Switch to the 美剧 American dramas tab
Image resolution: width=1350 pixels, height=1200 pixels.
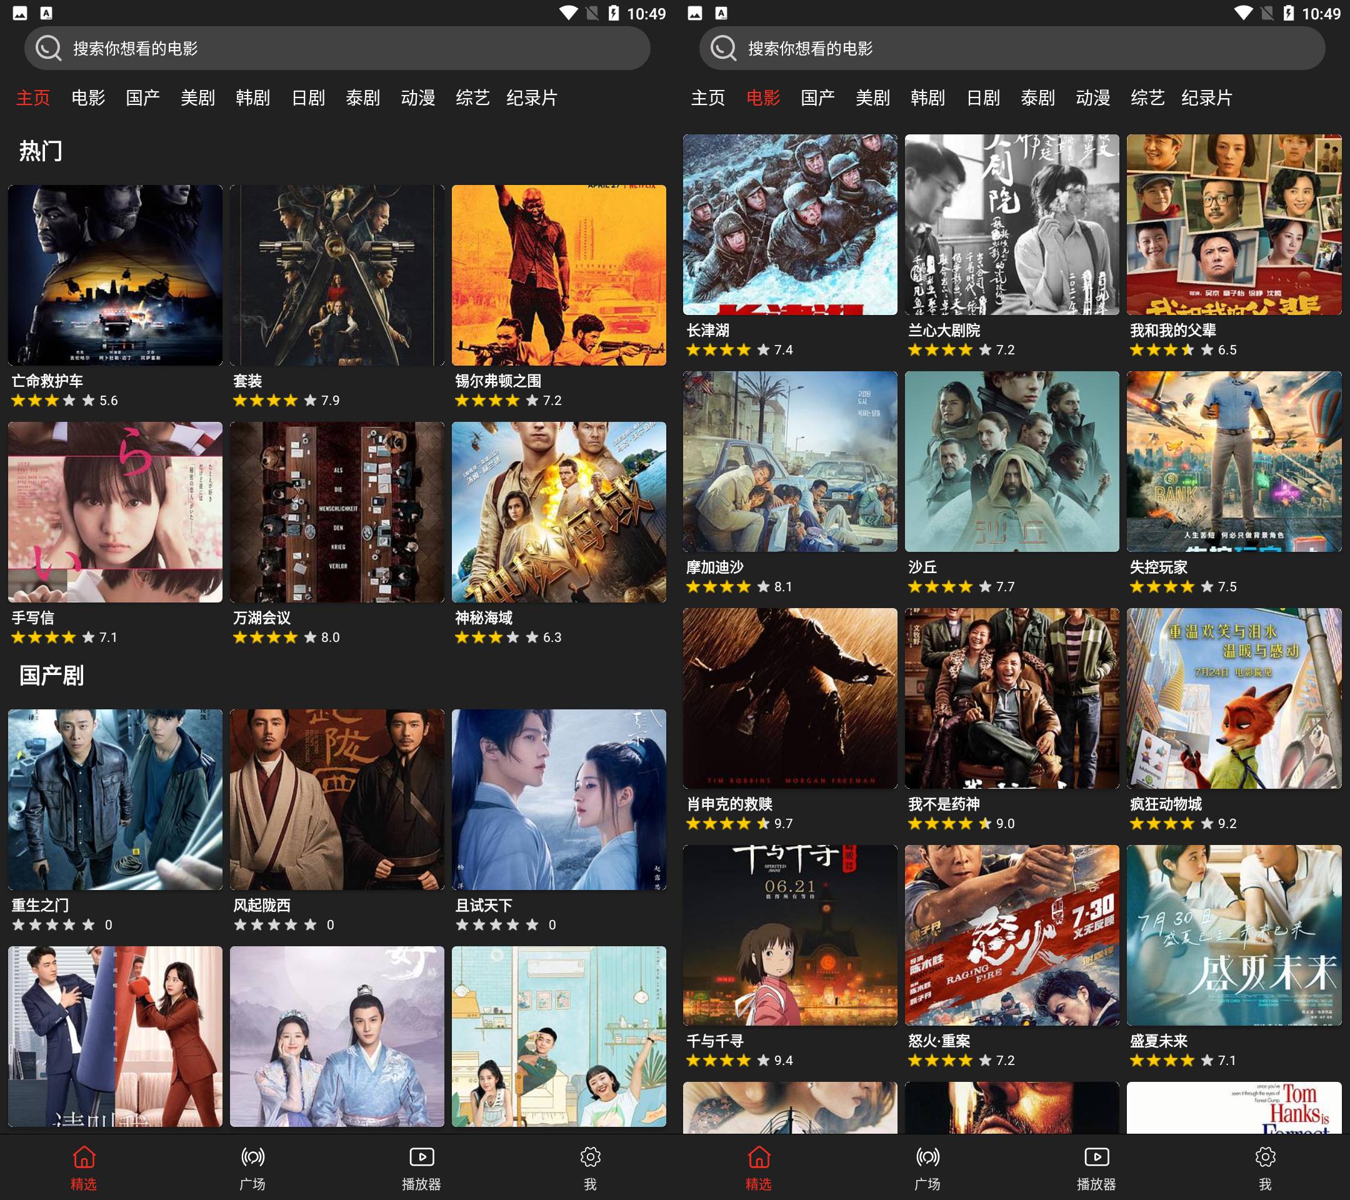197,97
